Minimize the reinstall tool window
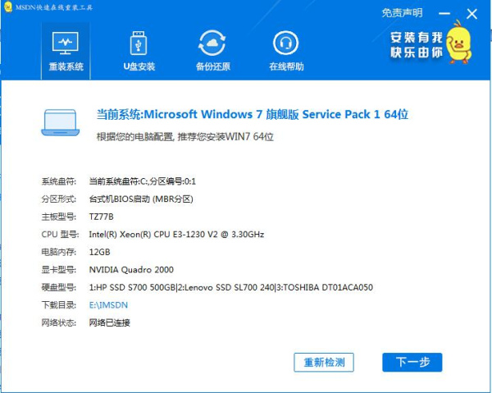492x393 pixels. click(x=444, y=13)
